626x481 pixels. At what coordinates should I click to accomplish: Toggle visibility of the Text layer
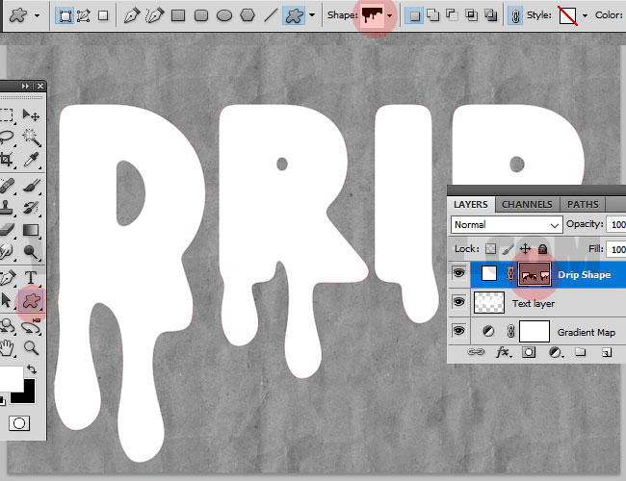458,302
